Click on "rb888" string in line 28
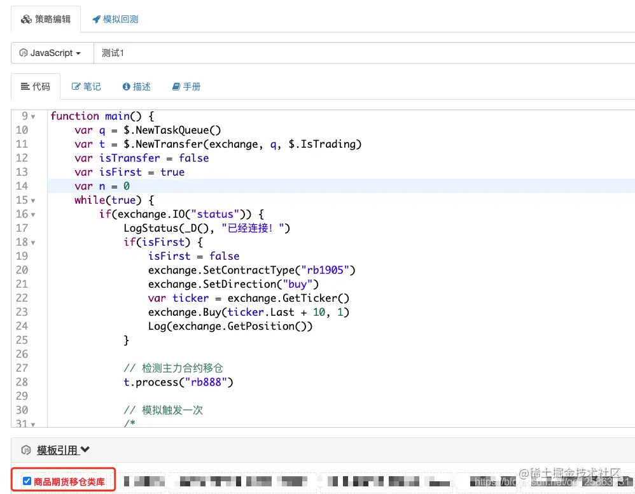 pos(206,382)
